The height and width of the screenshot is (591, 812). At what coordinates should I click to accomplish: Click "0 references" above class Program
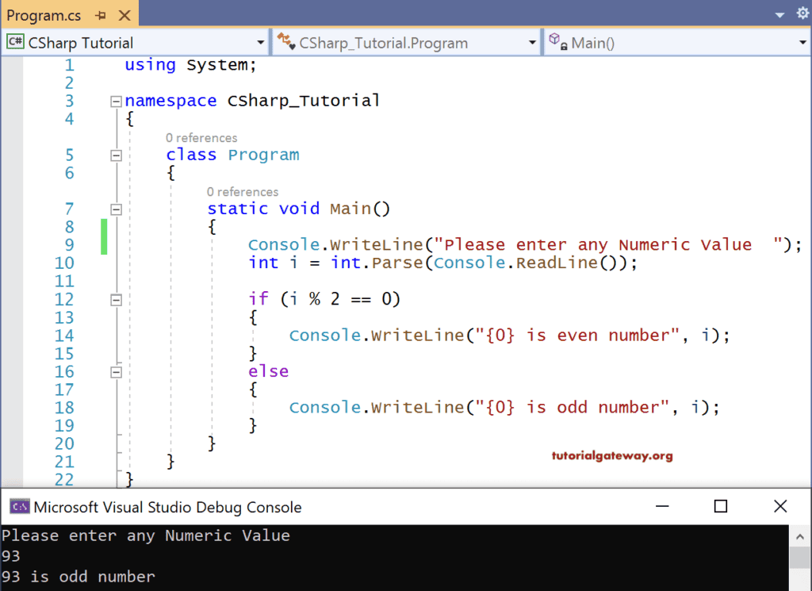click(201, 137)
